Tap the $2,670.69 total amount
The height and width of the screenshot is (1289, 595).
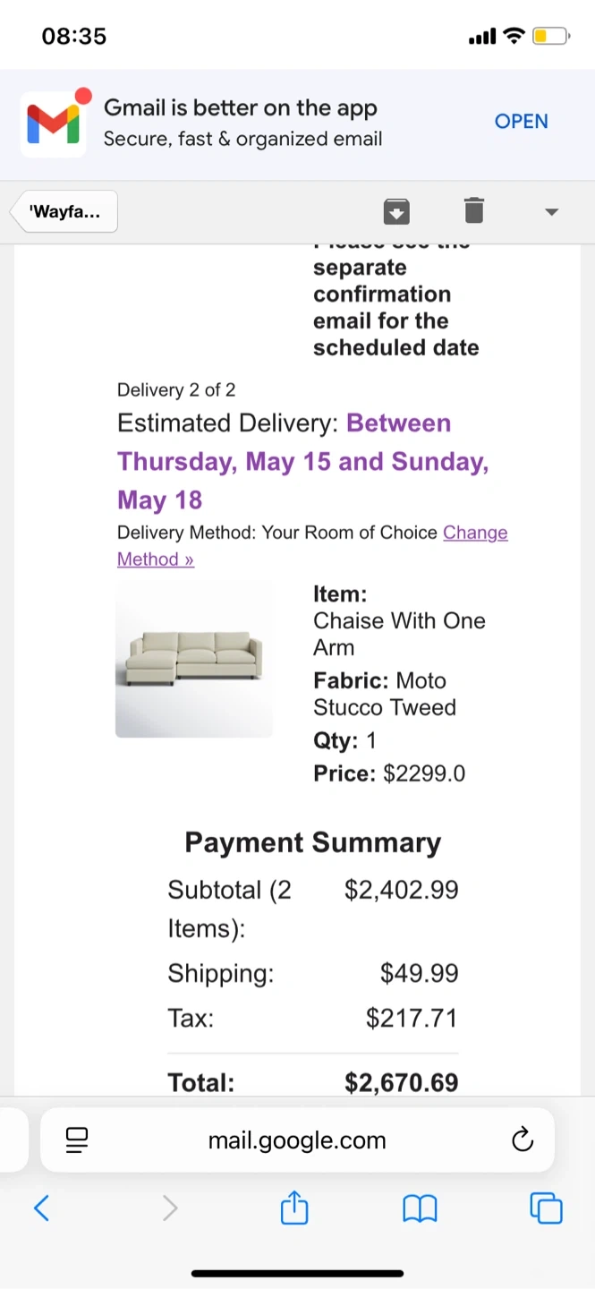point(401,1082)
